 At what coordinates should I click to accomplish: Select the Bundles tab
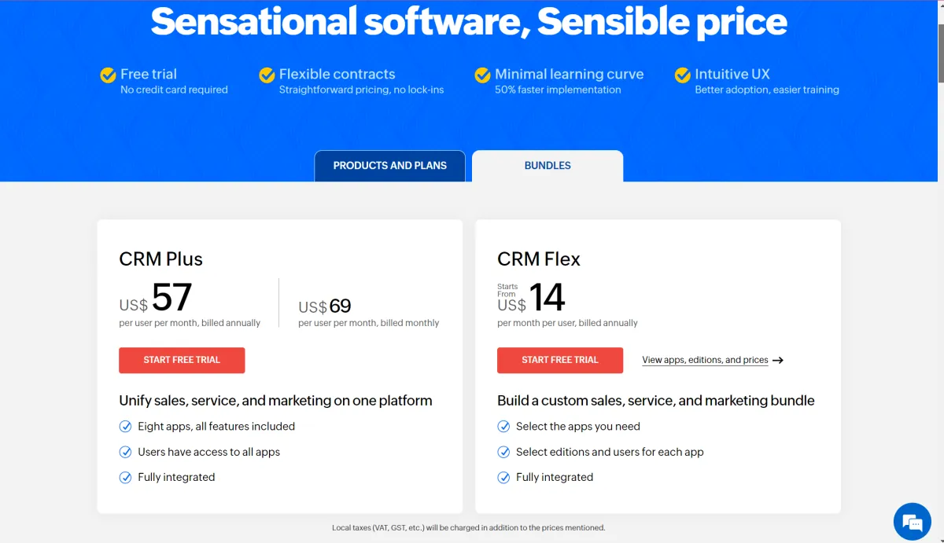point(548,166)
